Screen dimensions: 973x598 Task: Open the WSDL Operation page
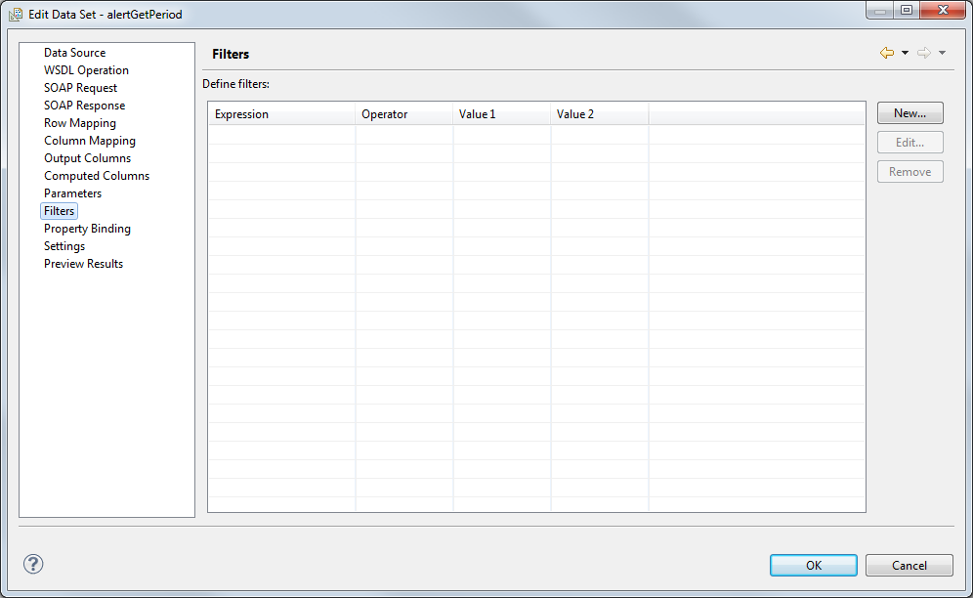86,70
